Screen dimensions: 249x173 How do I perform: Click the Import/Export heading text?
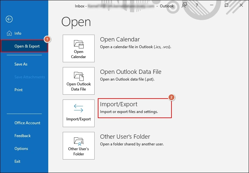click(x=119, y=104)
